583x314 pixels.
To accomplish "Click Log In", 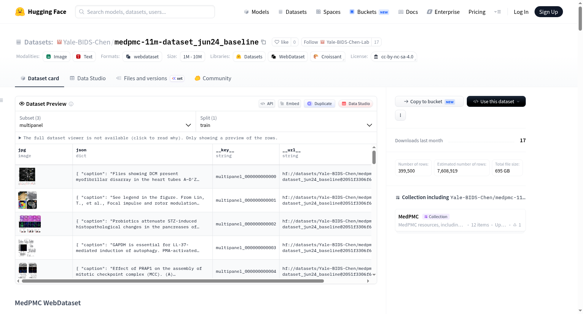I will coord(521,12).
